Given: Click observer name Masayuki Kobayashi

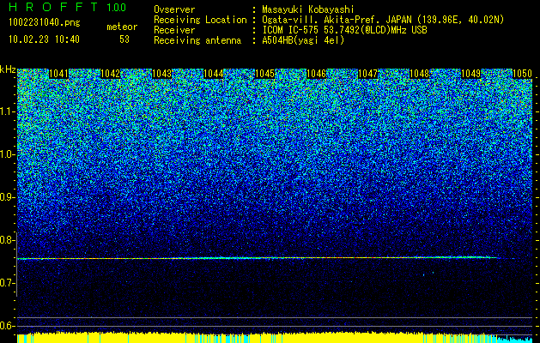Looking at the screenshot, I should click(x=308, y=9).
